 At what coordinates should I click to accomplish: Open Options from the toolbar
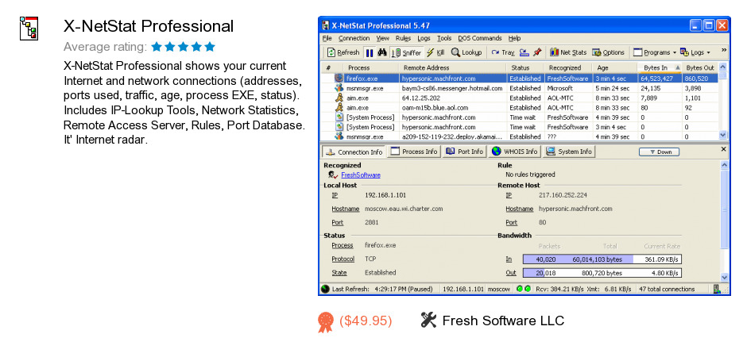609,52
